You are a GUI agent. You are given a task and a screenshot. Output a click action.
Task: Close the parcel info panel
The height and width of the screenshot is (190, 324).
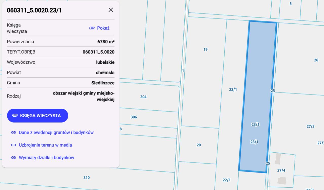pos(111,10)
